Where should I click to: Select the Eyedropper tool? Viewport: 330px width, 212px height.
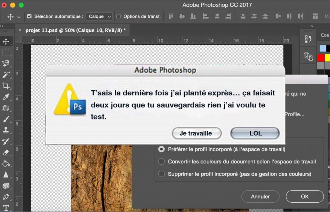point(6,97)
